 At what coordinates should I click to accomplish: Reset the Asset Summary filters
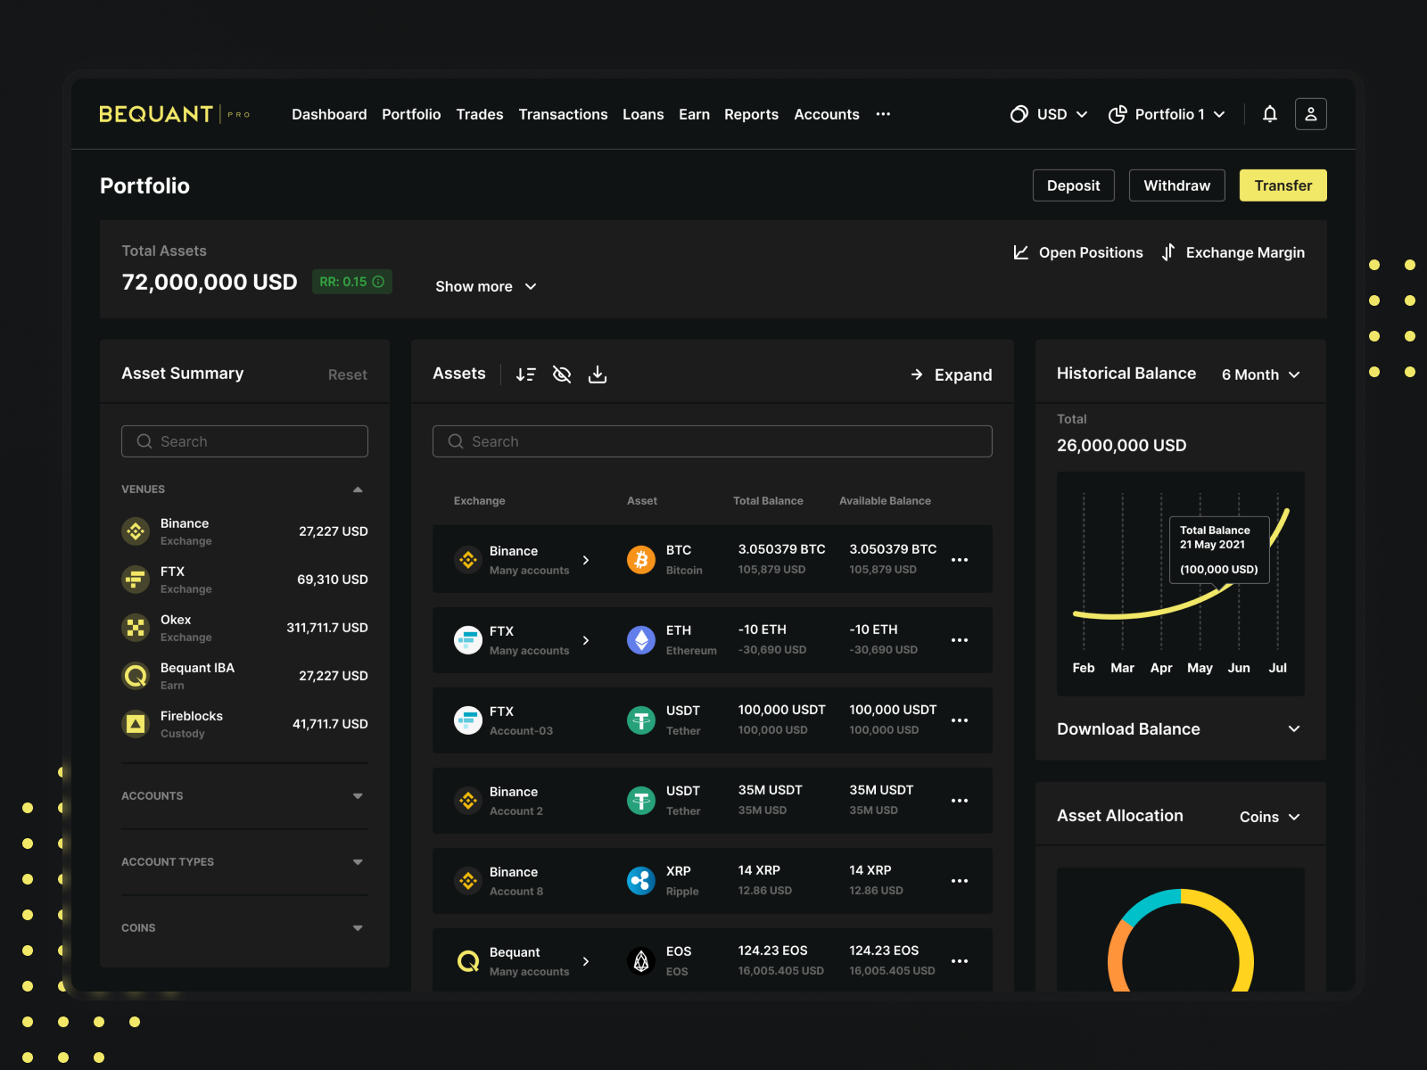tap(348, 374)
